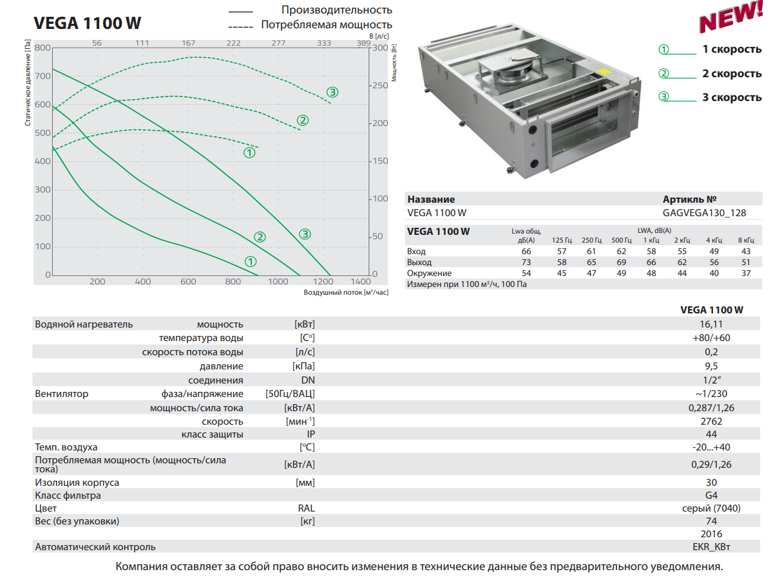Click the "Водяной нагреватель" label

click(84, 324)
